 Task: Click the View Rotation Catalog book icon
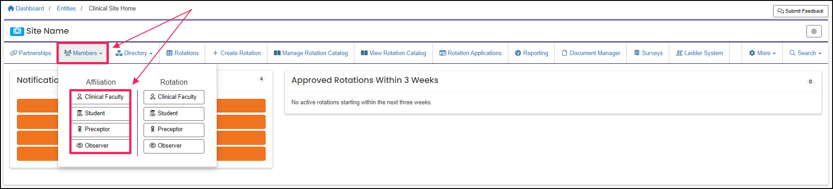click(x=364, y=53)
